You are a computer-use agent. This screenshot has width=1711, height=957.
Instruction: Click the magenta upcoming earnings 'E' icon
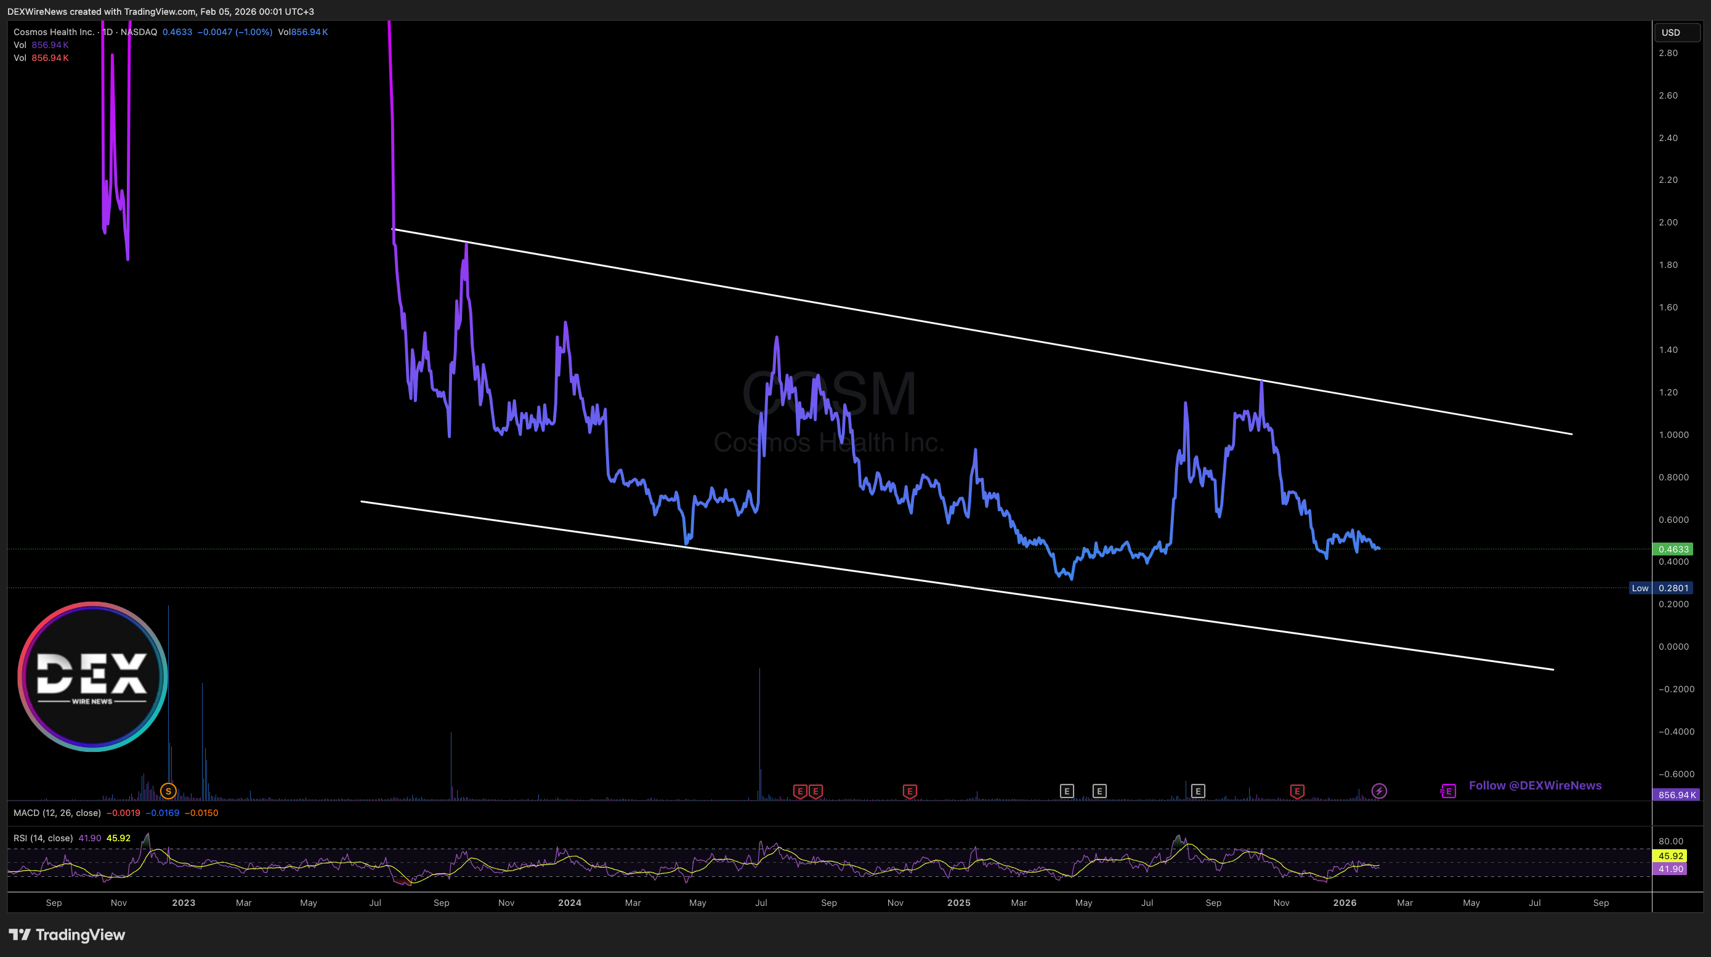(x=1448, y=791)
